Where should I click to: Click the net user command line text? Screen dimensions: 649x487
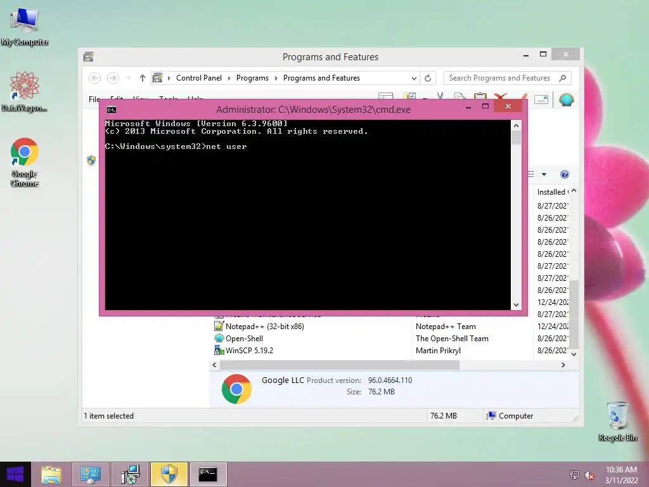(x=226, y=146)
